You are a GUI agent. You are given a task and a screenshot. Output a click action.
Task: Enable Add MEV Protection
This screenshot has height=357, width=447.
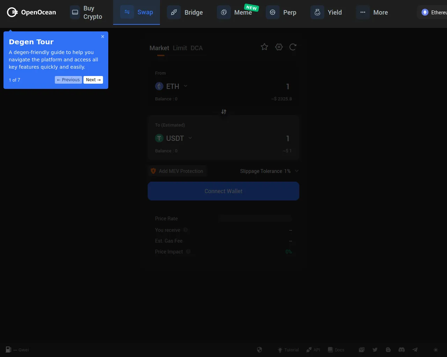[x=177, y=171]
